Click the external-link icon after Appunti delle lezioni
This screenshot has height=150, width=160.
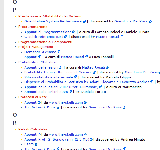pos(61,67)
